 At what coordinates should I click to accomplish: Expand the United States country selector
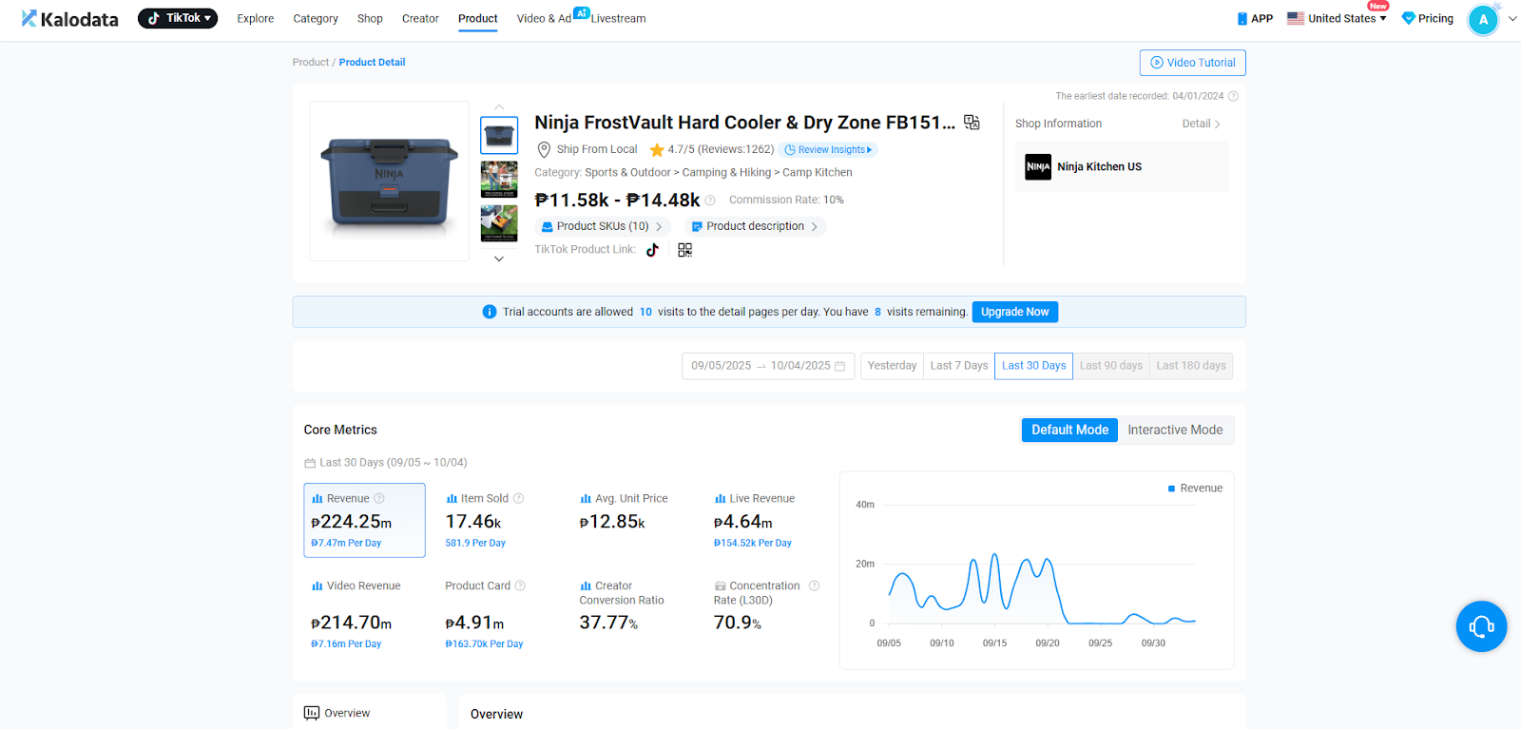[1337, 19]
